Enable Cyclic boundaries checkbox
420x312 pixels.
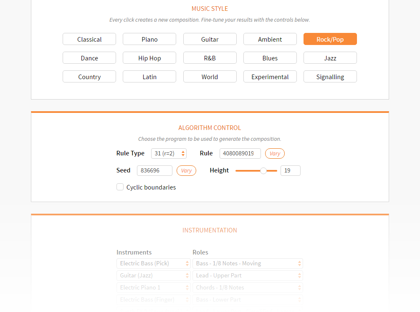pos(120,187)
